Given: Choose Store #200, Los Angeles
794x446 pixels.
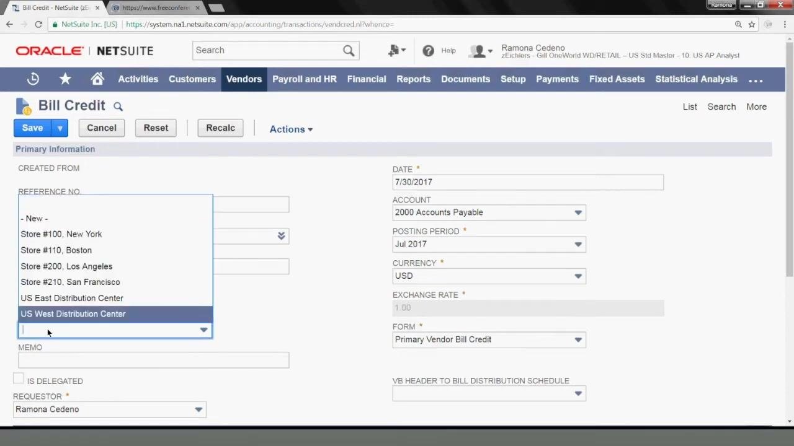Looking at the screenshot, I should coord(115,266).
